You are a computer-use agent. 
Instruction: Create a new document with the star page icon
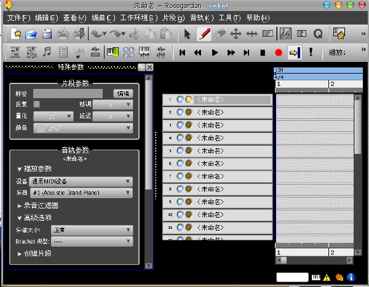click(x=16, y=34)
